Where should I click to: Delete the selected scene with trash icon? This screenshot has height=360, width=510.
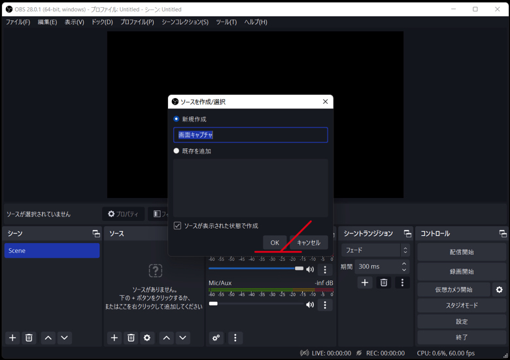click(29, 338)
